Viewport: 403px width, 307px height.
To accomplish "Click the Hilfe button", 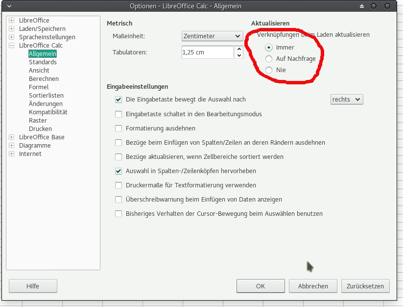I will click(33, 286).
